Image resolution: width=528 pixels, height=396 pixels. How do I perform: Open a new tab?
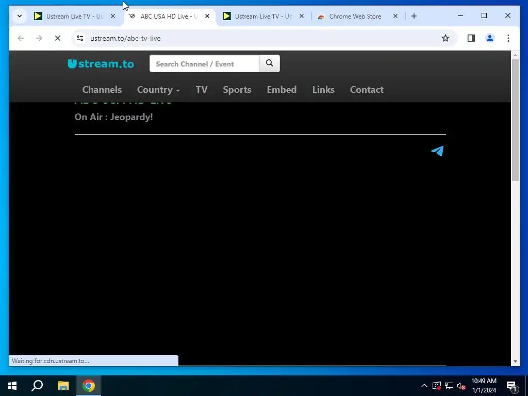[x=414, y=16]
